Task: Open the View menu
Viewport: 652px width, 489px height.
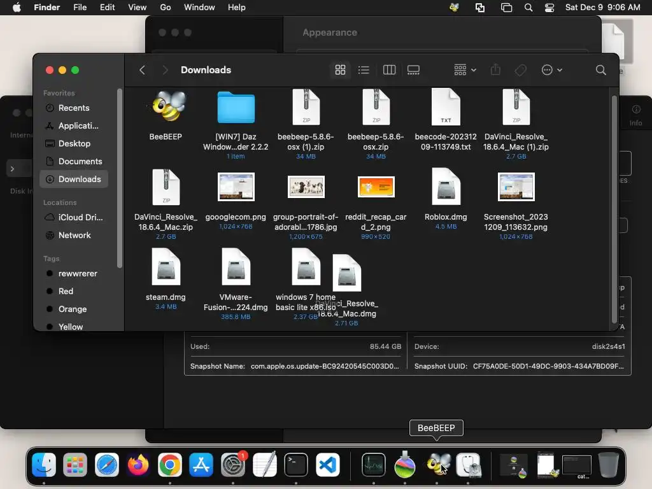Action: (x=138, y=8)
